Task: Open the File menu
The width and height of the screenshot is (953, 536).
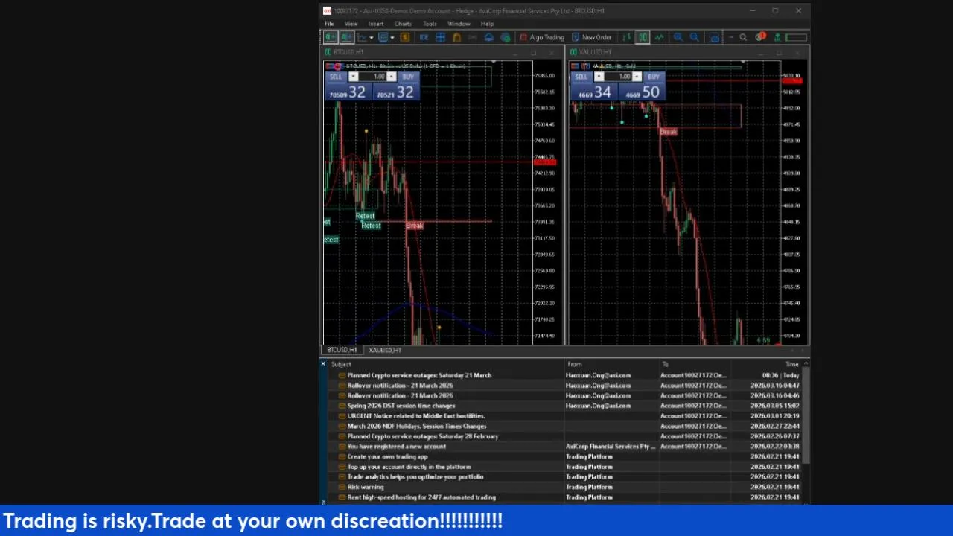Action: pyautogui.click(x=329, y=24)
